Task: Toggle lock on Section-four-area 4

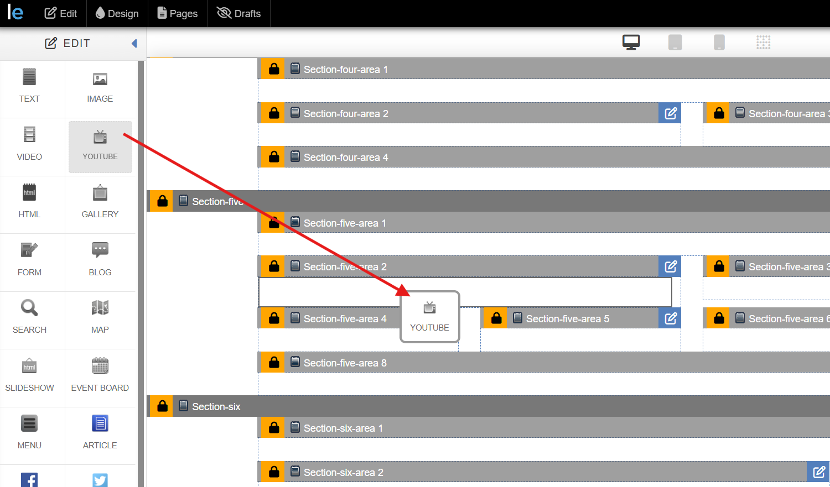Action: click(273, 157)
